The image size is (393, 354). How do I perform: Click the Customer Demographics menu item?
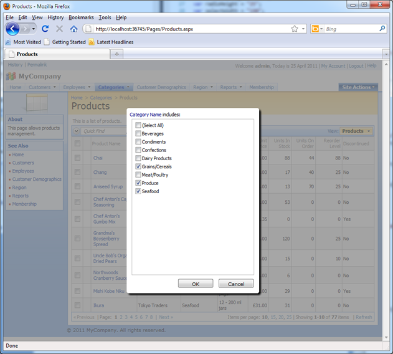(161, 87)
